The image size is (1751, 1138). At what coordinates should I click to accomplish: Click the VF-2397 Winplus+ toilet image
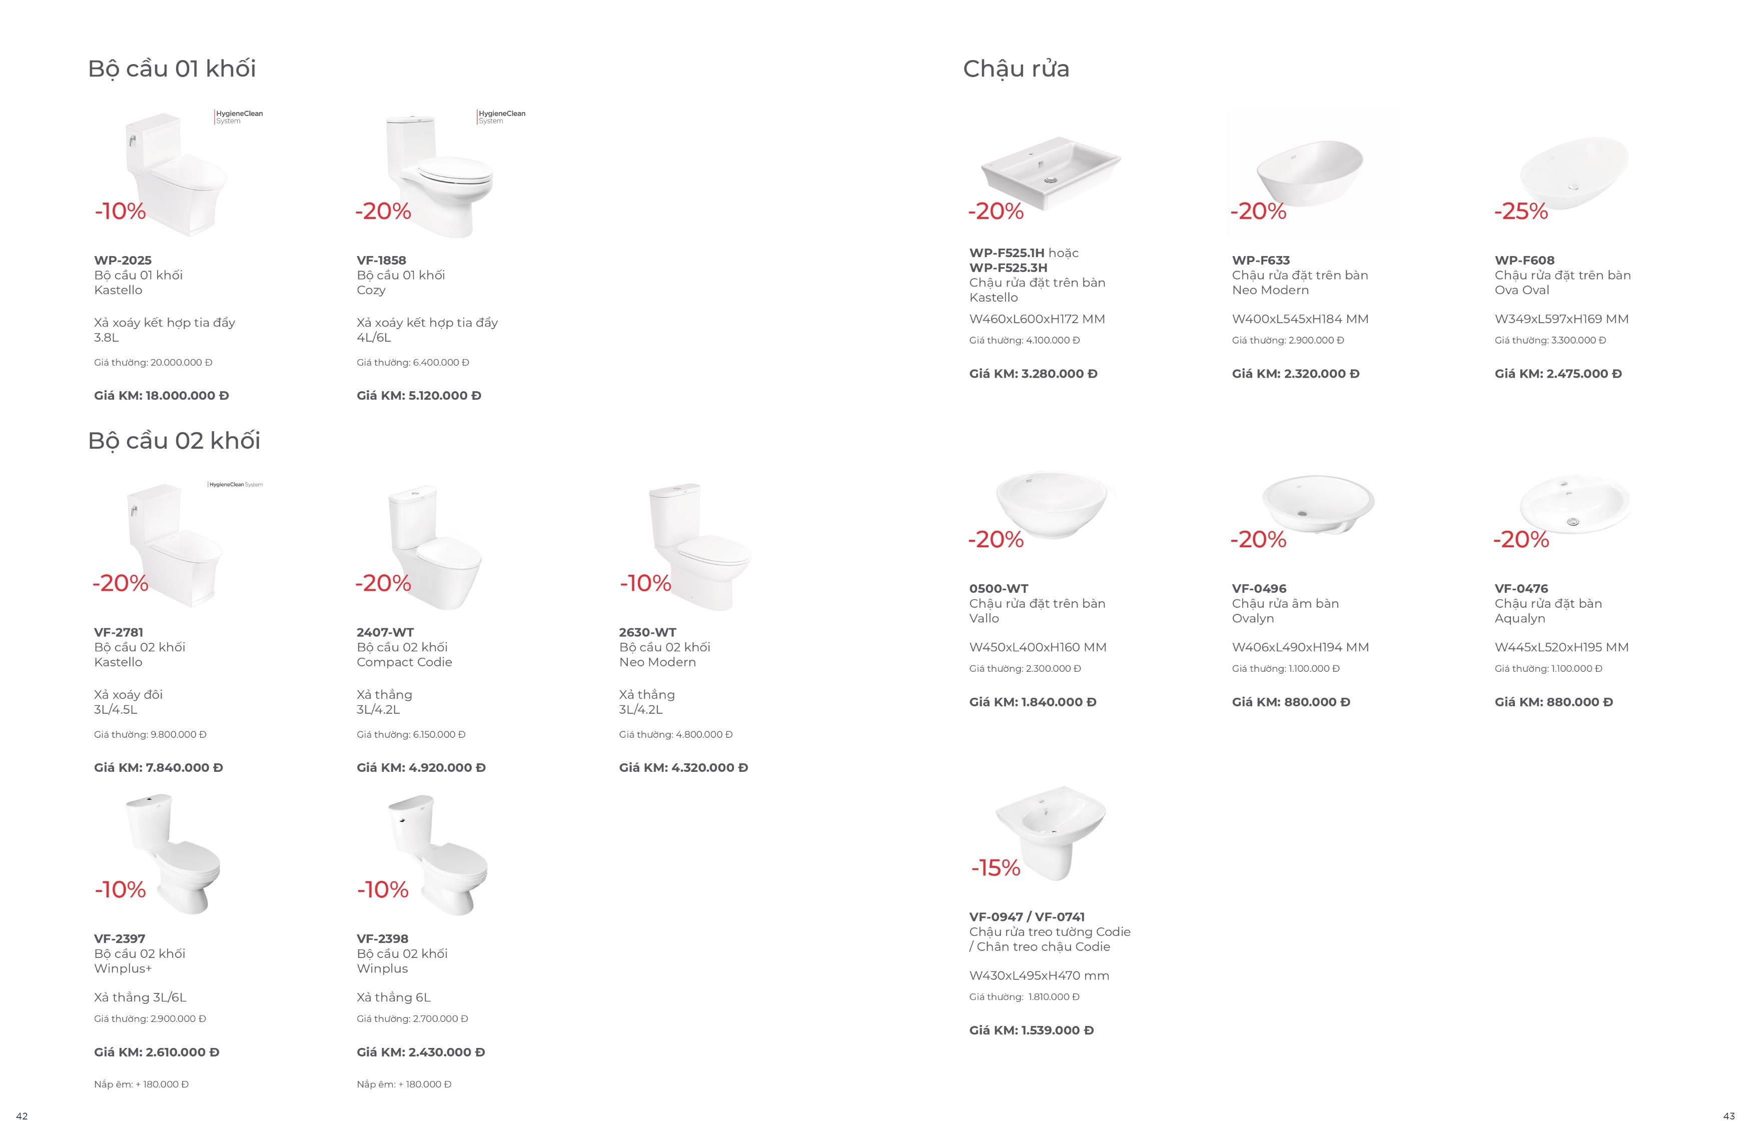click(173, 854)
